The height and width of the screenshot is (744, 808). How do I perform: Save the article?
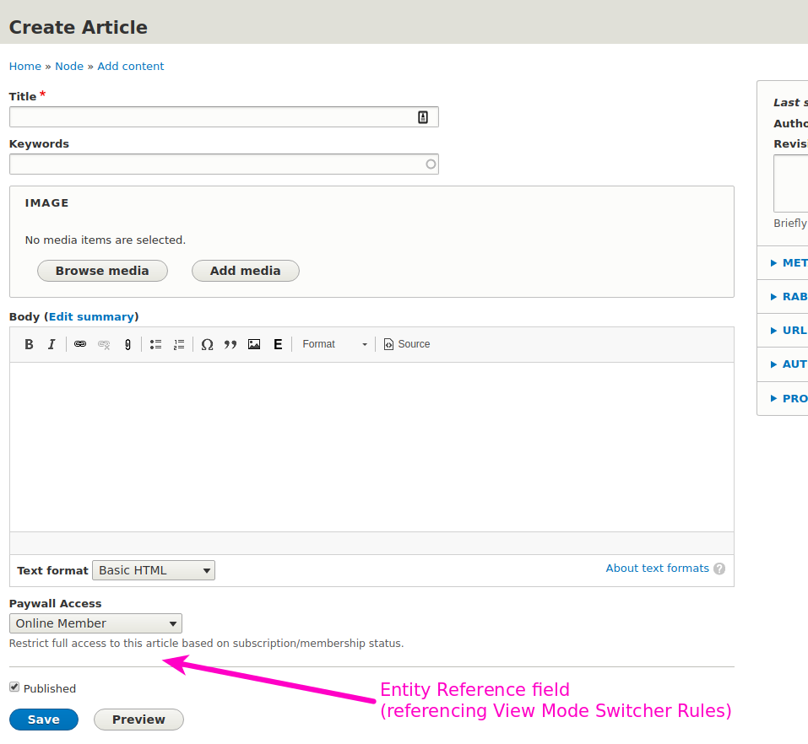(x=44, y=720)
